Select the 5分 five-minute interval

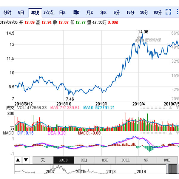click(x=117, y=13)
